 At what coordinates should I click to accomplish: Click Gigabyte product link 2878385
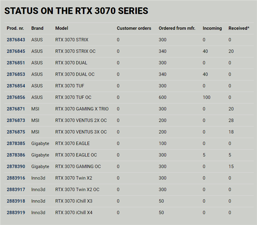tap(15, 144)
